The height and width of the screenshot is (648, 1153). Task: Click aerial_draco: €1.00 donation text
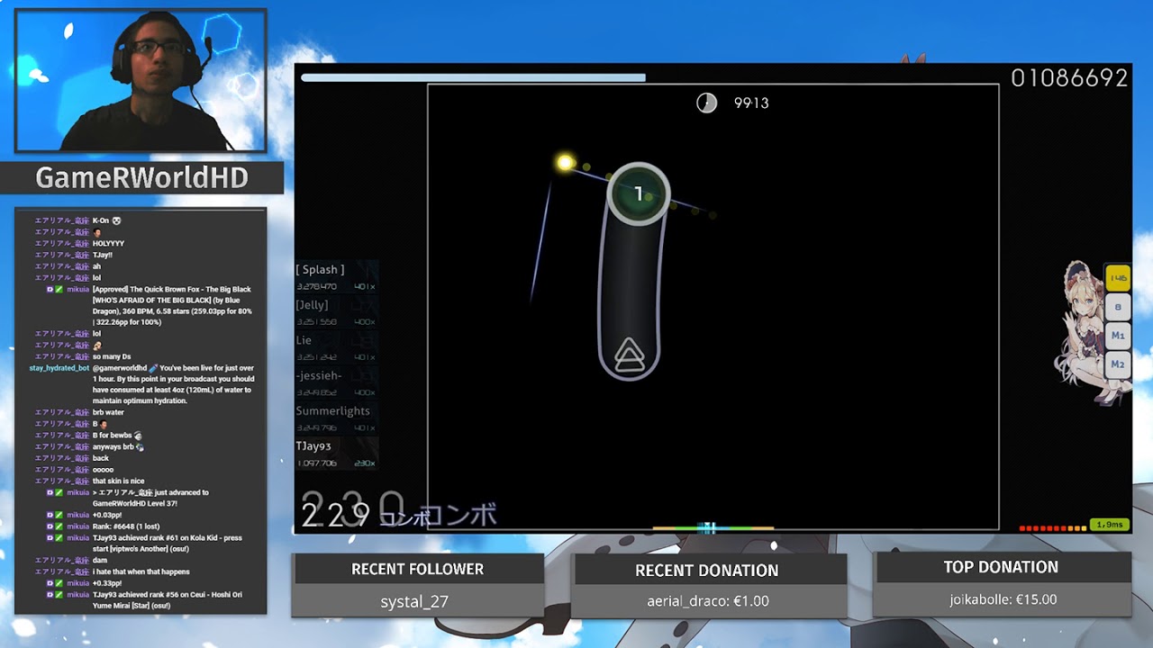pyautogui.click(x=708, y=601)
